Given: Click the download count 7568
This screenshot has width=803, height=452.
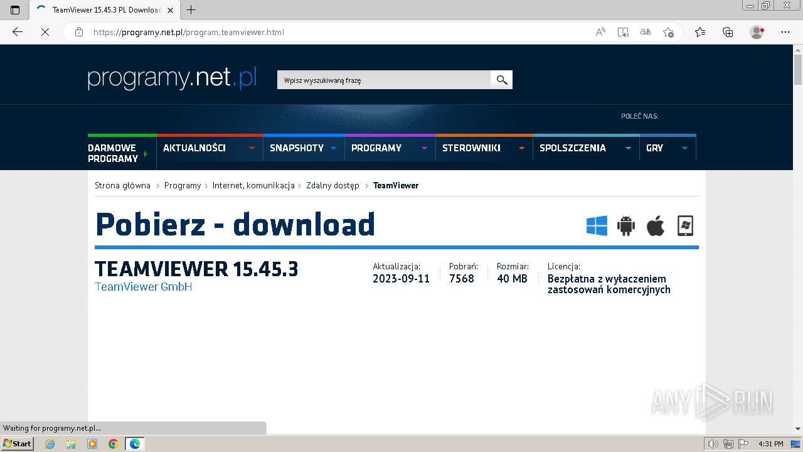Looking at the screenshot, I should pyautogui.click(x=462, y=279).
